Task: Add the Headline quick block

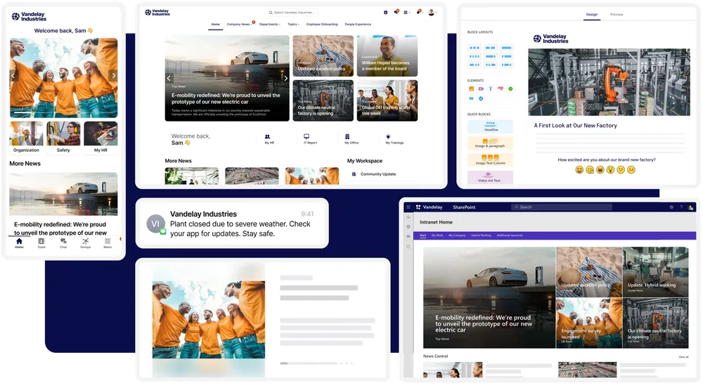Action: [x=490, y=127]
